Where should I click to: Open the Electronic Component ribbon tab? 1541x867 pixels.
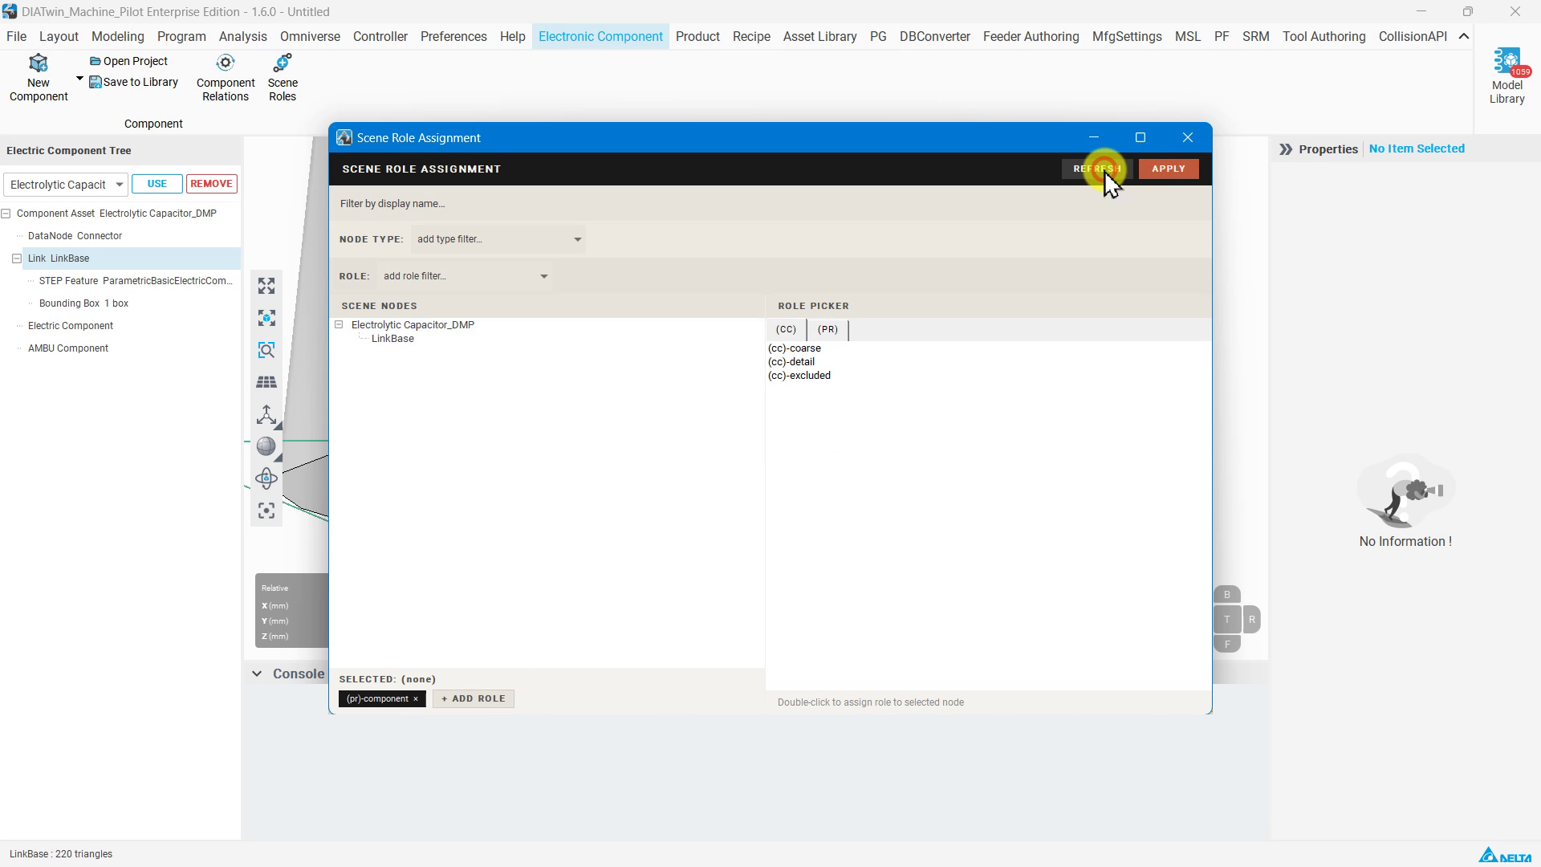coord(600,37)
